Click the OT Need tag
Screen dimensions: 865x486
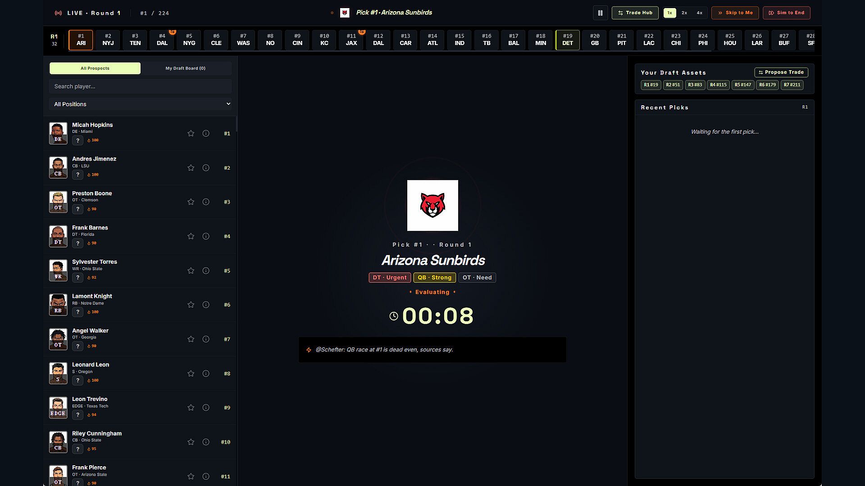pyautogui.click(x=477, y=278)
